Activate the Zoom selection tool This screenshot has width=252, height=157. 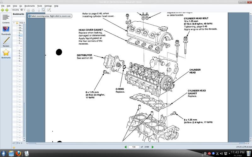(x=43, y=10)
